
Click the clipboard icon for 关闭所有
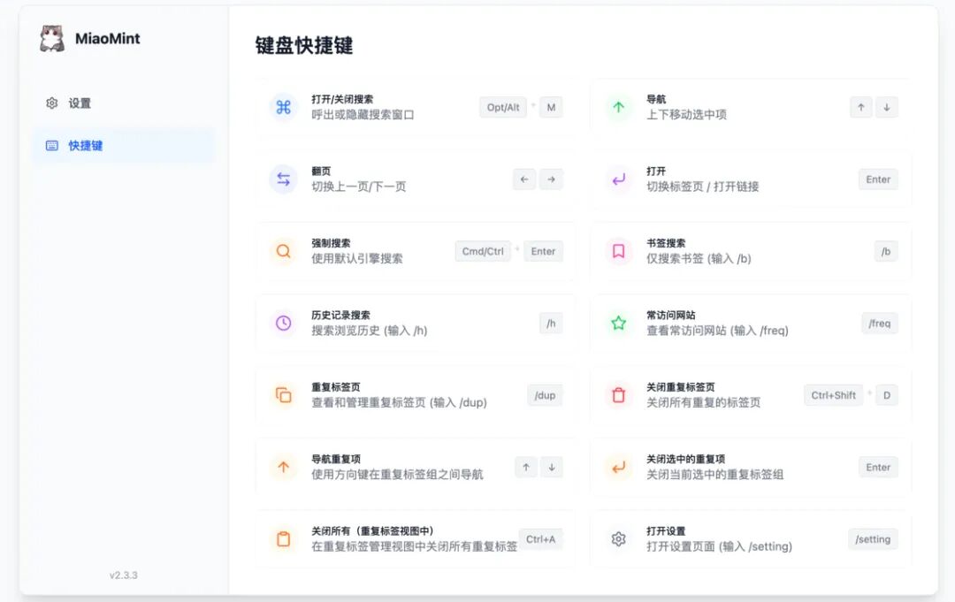click(283, 538)
